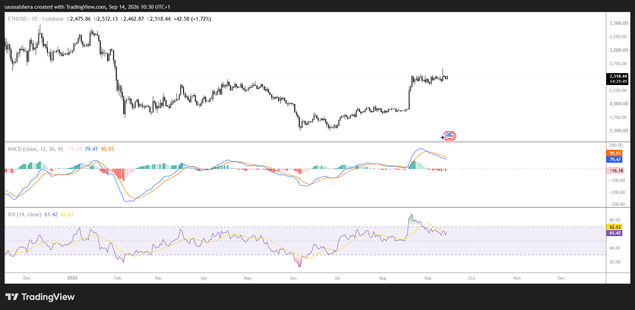Click the RSI legend value 62.63
The width and height of the screenshot is (635, 310).
pos(67,214)
